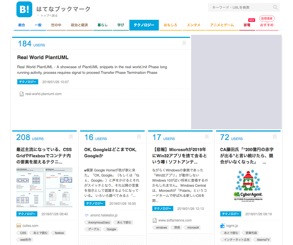Click the テクノロジー label under Real World PlantUML
The image size is (293, 245).
pos(28,82)
